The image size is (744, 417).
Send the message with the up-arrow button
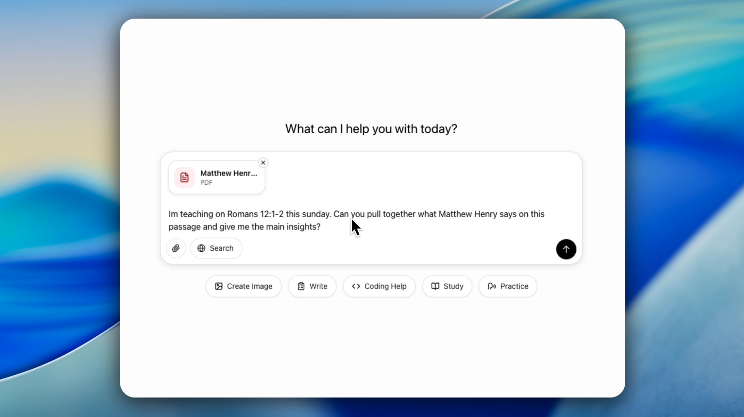566,249
